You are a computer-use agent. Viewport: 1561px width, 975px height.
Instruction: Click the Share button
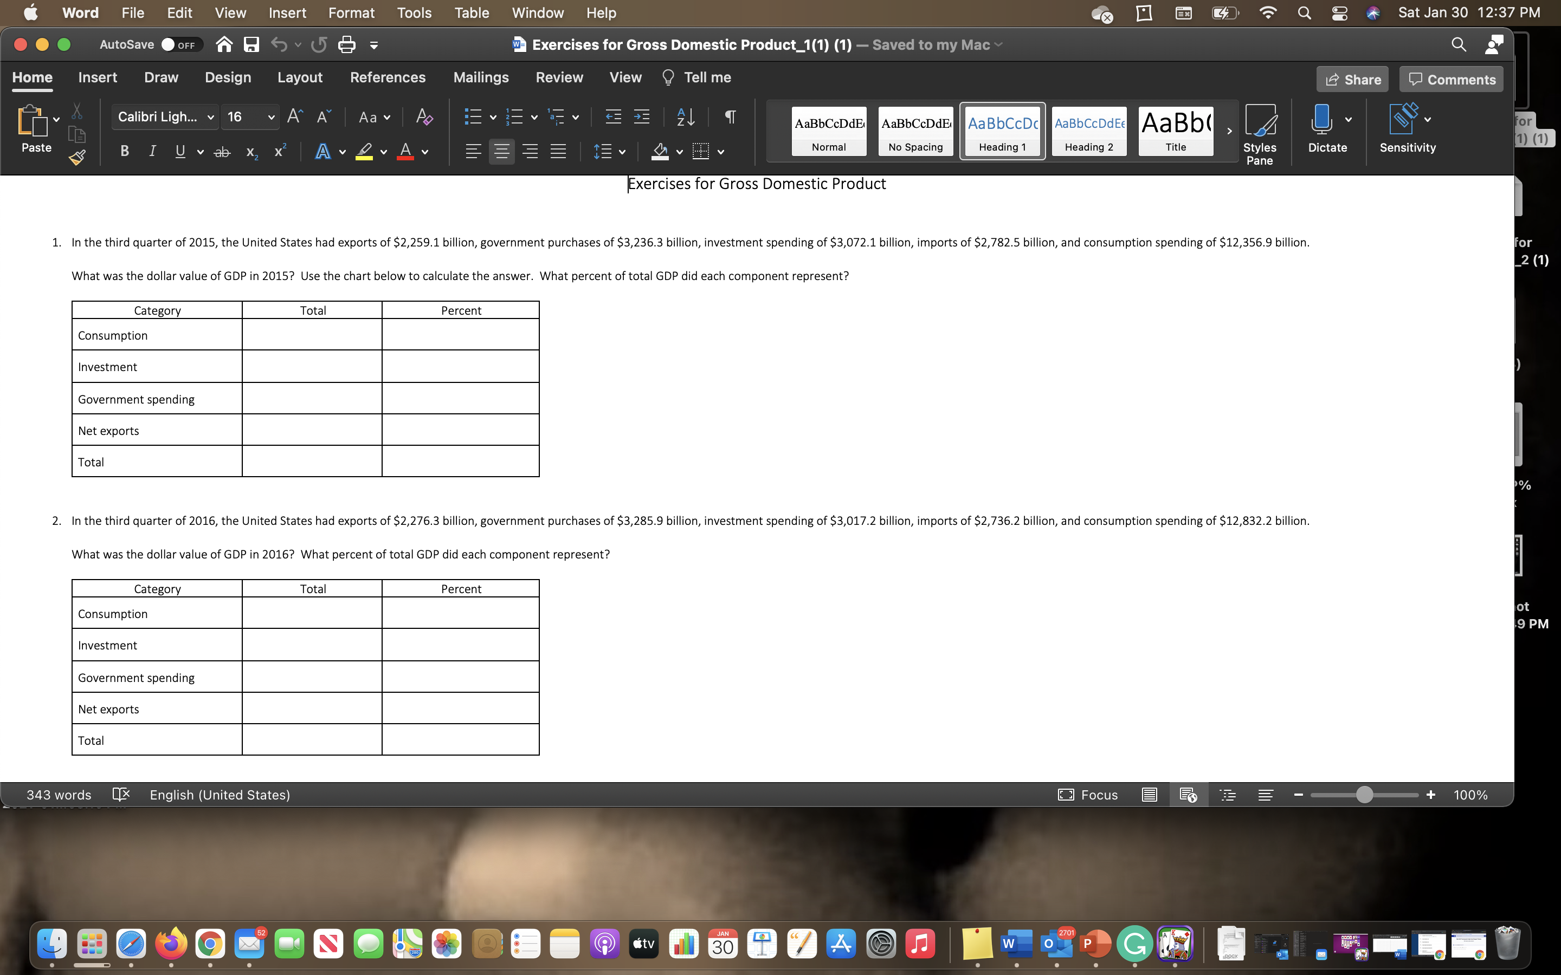(x=1353, y=79)
